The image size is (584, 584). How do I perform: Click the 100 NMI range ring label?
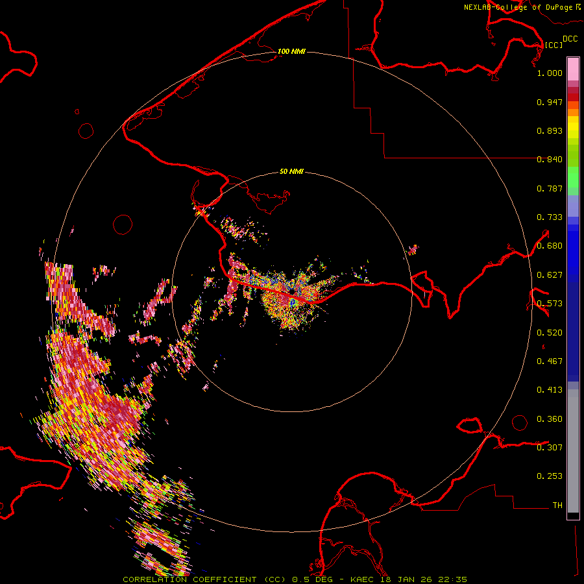[x=291, y=51]
